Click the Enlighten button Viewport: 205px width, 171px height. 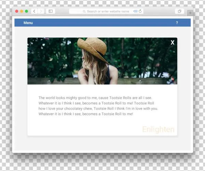[x=158, y=129]
